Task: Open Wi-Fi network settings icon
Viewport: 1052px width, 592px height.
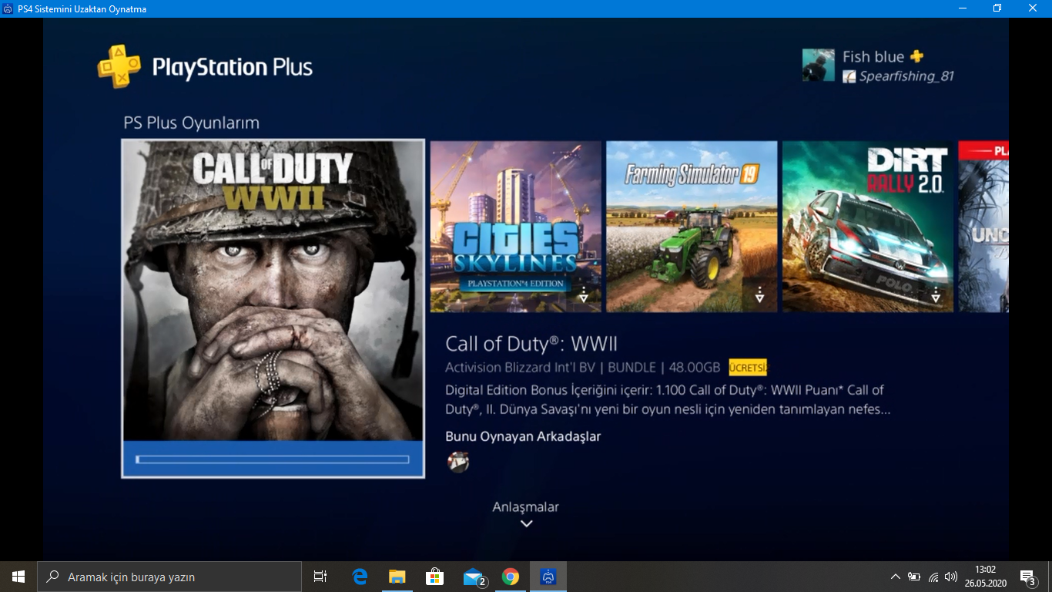Action: click(933, 577)
